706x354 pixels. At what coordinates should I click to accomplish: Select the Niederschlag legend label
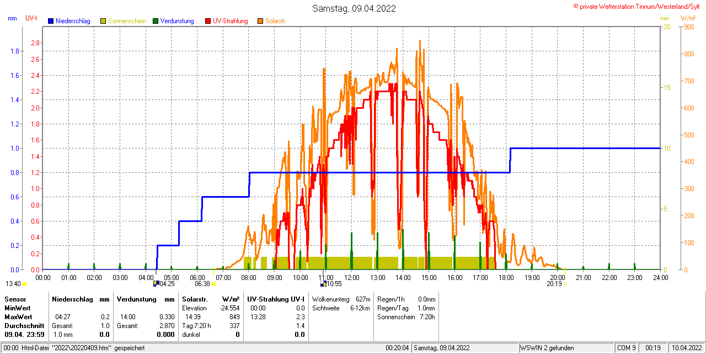[73, 21]
